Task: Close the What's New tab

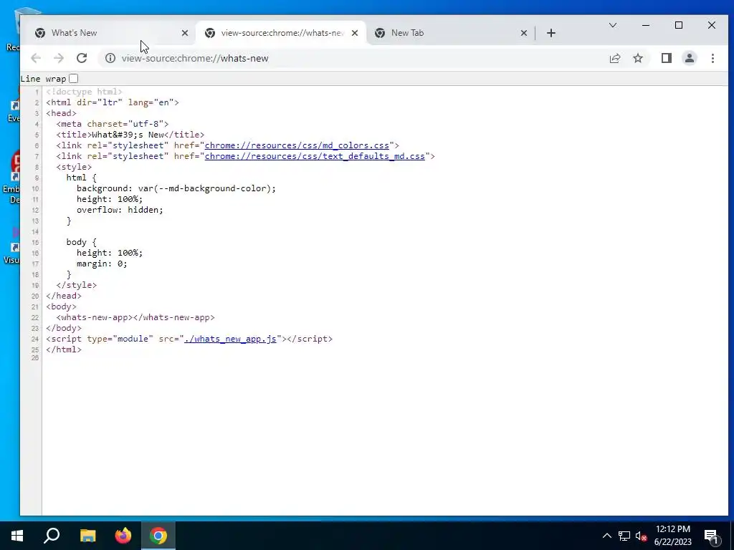Action: click(x=185, y=33)
